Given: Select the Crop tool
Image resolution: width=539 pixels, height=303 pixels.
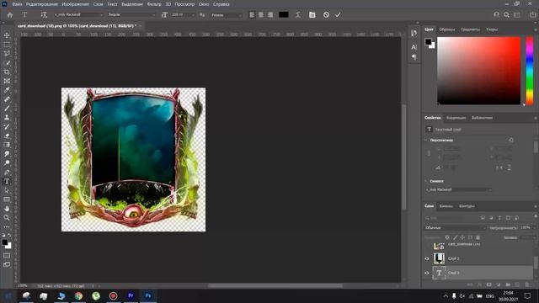Looking at the screenshot, I should point(7,72).
